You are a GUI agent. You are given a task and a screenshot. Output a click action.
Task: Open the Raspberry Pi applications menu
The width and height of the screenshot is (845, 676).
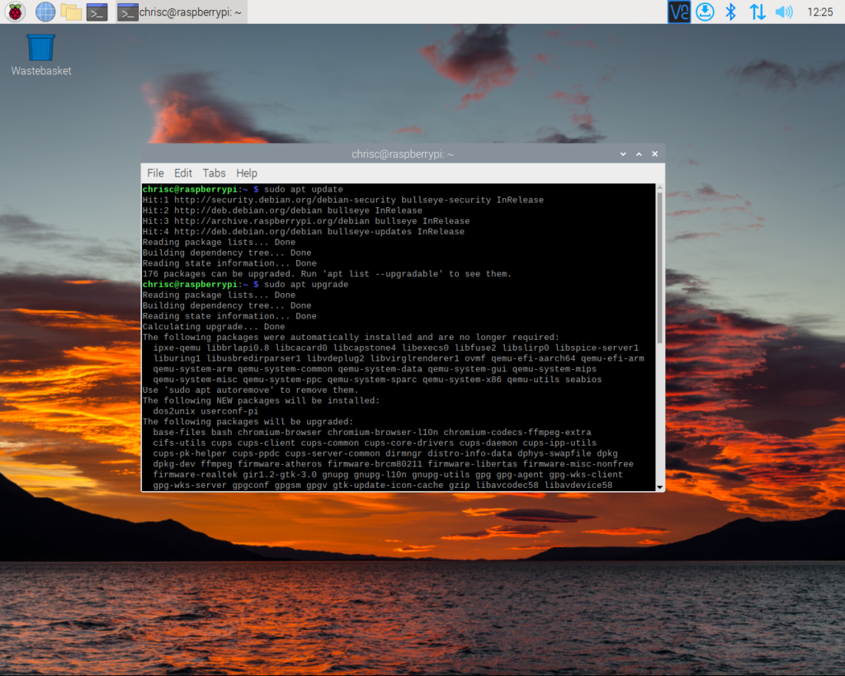[x=16, y=12]
